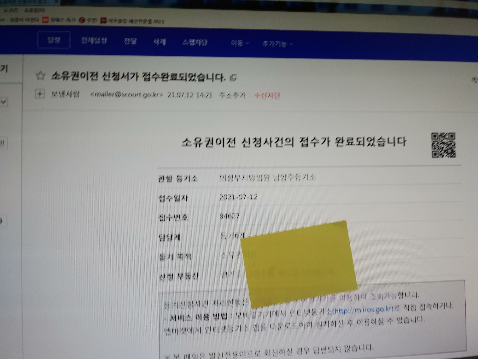Click the 주소추가 link
The width and height of the screenshot is (478, 359).
232,95
